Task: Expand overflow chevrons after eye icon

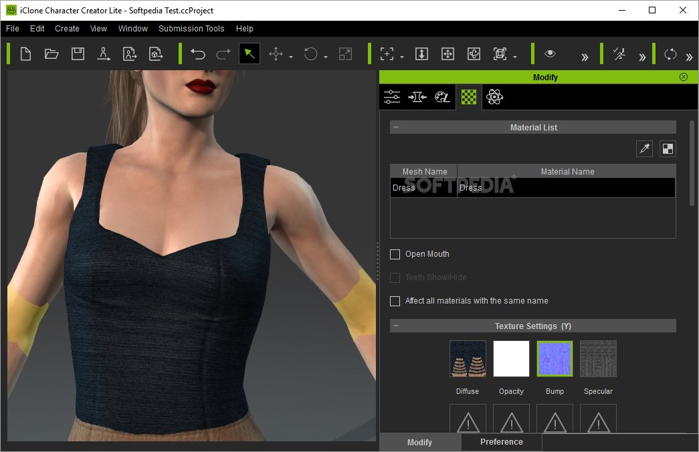Action: click(585, 57)
